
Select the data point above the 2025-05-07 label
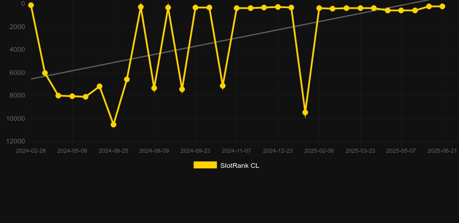[401, 10]
